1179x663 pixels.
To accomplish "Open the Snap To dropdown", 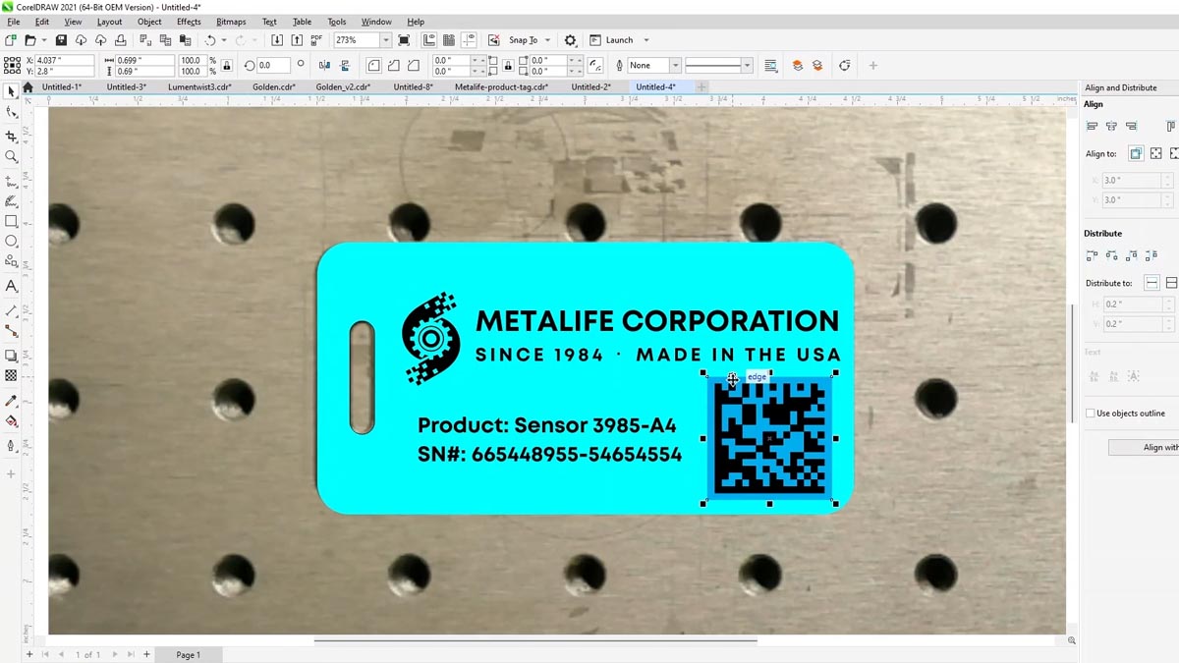I will pos(546,40).
